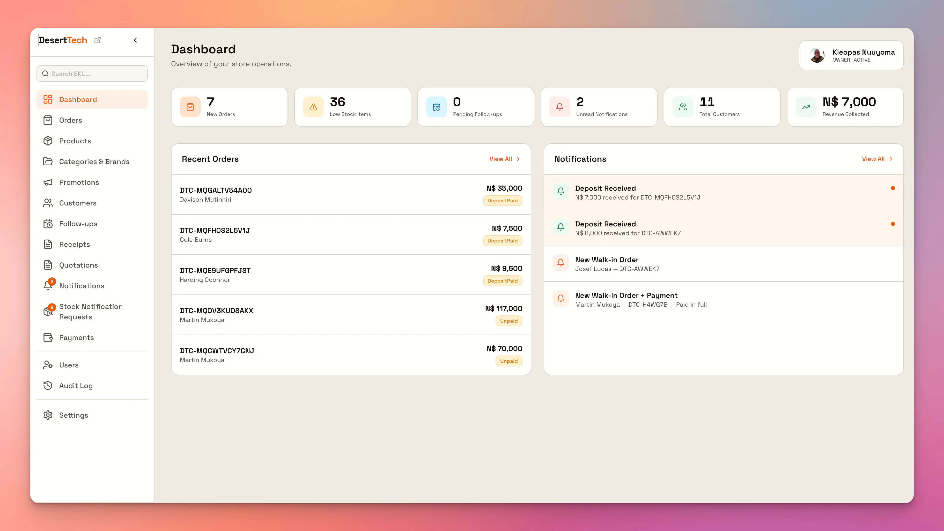The height and width of the screenshot is (531, 944).
Task: Click the Unpaid badge on N$ 70,000 order
Action: (x=509, y=361)
